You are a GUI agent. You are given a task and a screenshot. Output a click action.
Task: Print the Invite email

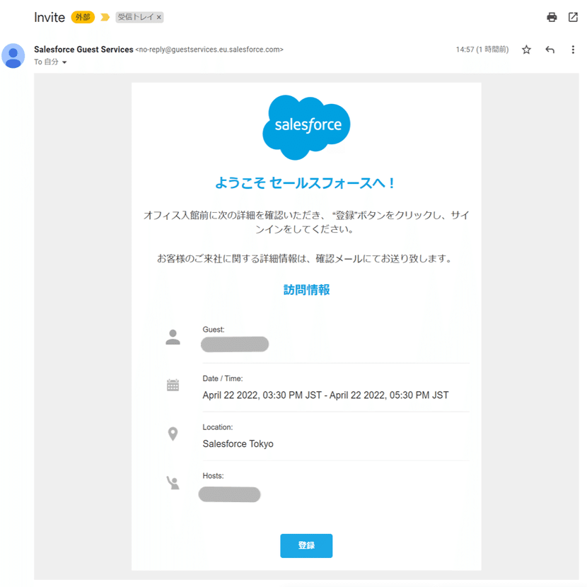tap(552, 17)
